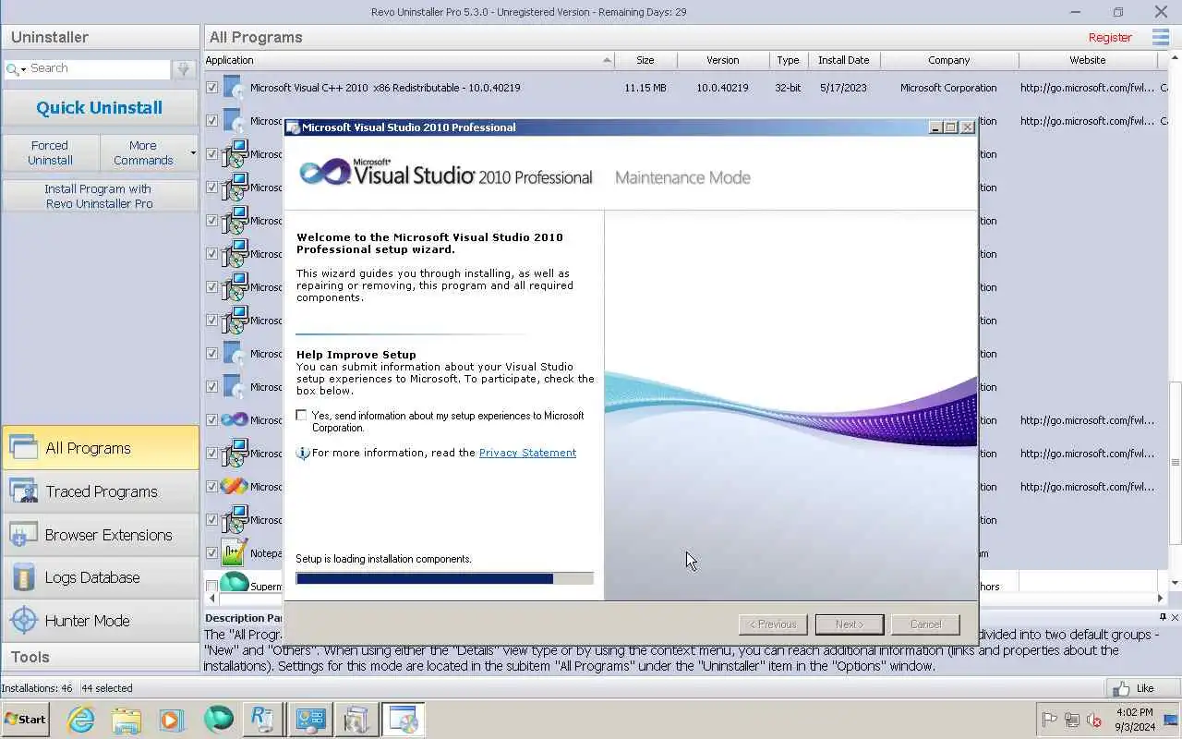Click the Register link
This screenshot has height=739, width=1182.
pos(1110,38)
